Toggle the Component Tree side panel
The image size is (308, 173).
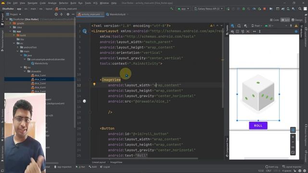pos(227,148)
